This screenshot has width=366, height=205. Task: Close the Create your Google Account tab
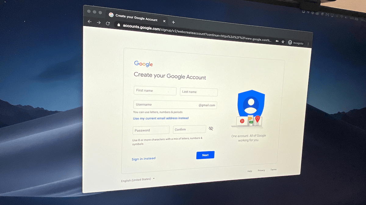[x=164, y=21]
